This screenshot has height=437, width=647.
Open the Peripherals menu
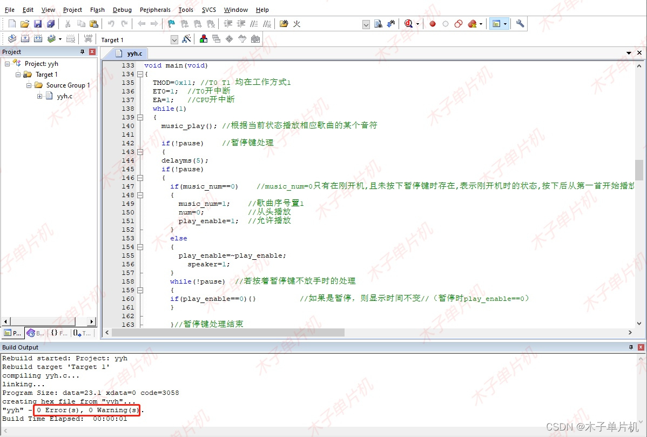155,10
